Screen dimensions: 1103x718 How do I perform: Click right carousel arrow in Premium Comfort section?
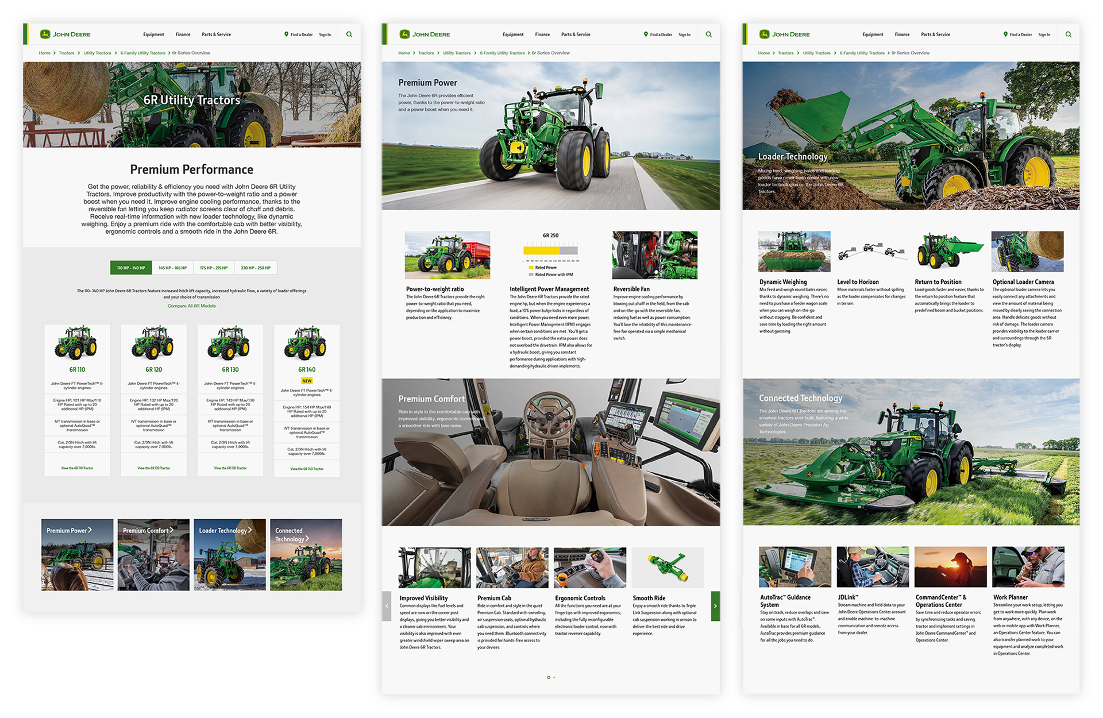715,606
